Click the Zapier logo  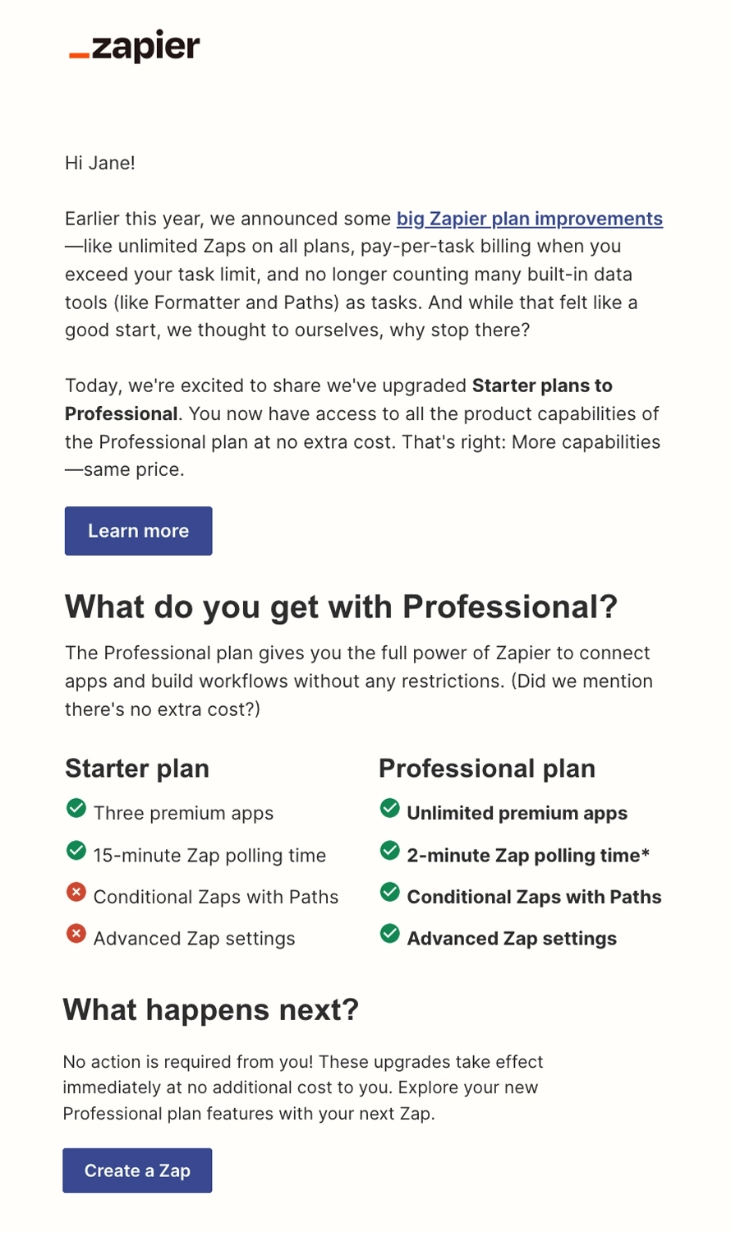(x=133, y=47)
